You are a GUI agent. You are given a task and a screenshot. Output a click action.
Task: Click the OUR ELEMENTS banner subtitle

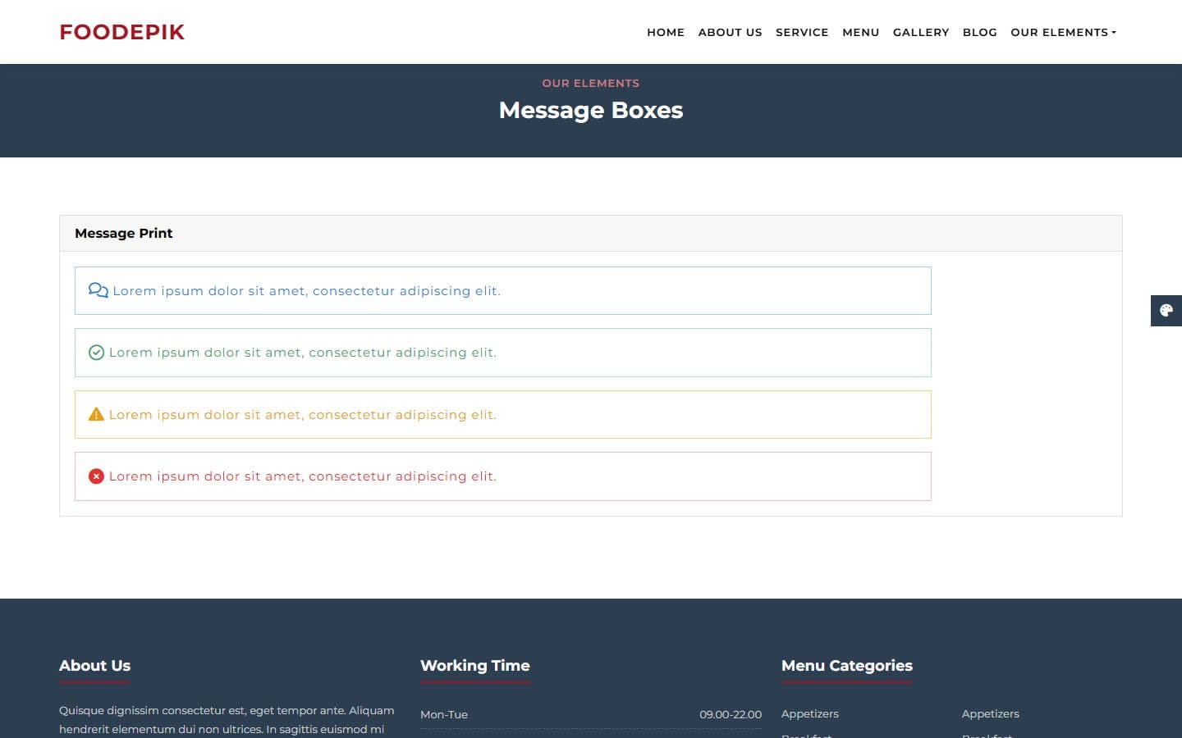tap(591, 83)
